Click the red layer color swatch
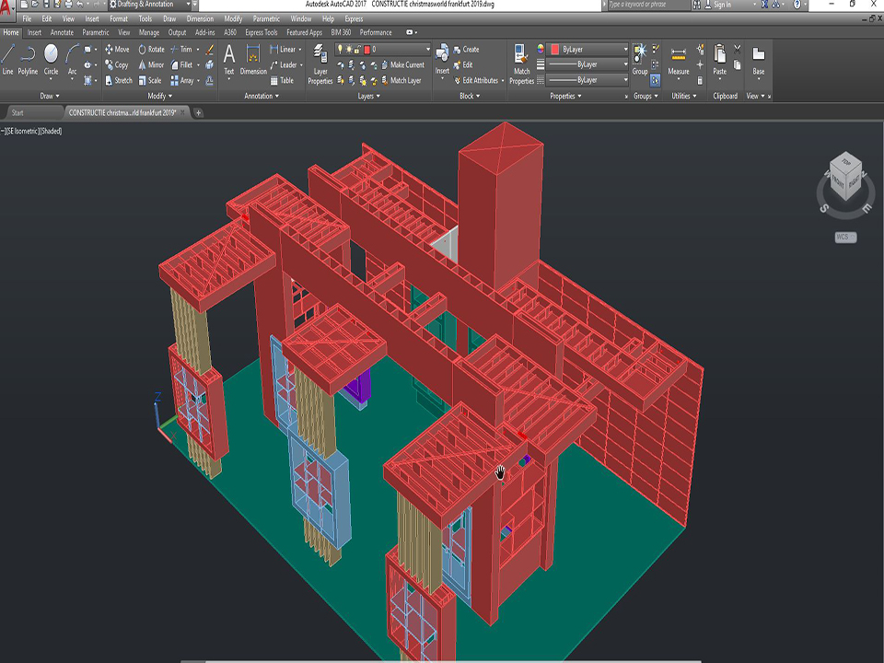 coord(366,49)
